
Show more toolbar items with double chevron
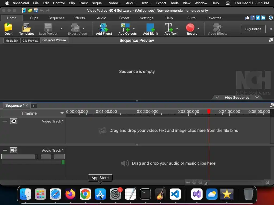[x=271, y=29]
